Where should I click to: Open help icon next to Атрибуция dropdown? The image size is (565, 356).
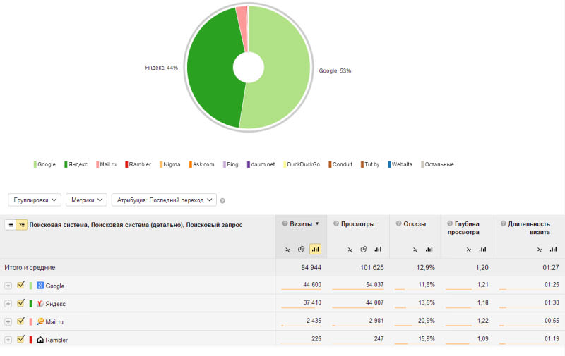(222, 201)
